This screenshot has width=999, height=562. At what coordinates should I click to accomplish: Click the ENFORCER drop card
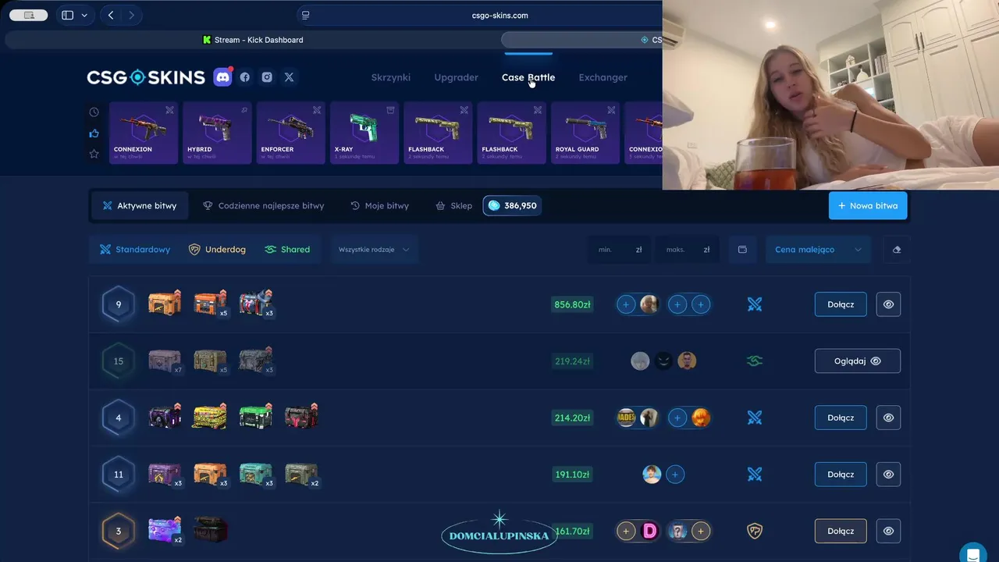pyautogui.click(x=290, y=133)
